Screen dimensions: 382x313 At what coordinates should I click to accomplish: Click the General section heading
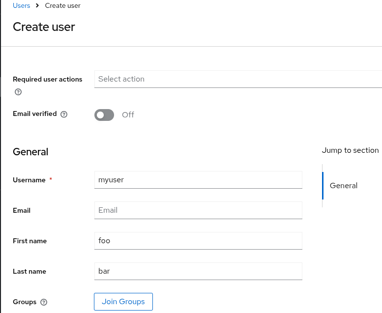click(30, 152)
